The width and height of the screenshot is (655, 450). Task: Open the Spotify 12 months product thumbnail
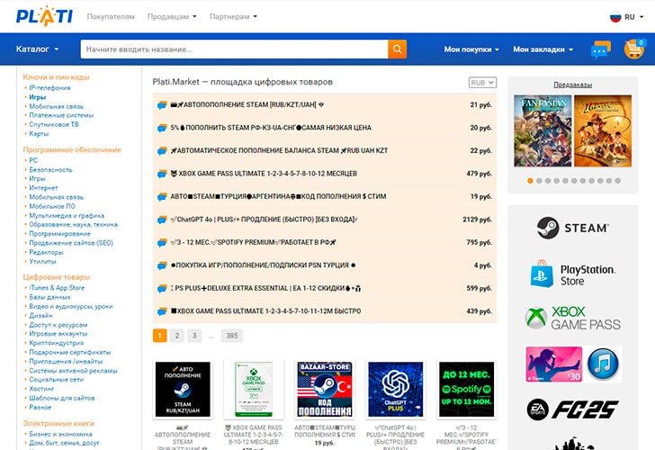point(467,390)
